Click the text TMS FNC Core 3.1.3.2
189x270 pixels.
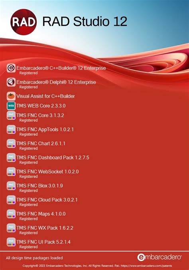click(40, 115)
